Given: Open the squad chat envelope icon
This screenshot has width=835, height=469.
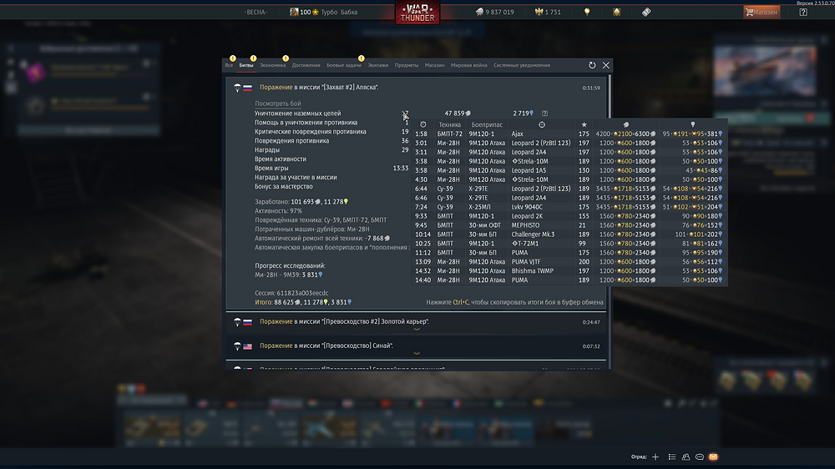Looking at the screenshot, I should pyautogui.click(x=713, y=457).
